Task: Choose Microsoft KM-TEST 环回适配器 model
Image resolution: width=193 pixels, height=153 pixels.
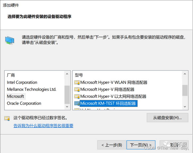Action: point(108,104)
